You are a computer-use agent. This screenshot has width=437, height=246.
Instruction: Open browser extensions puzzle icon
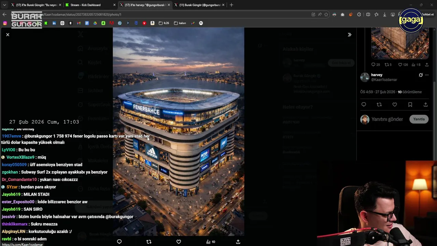359,14
